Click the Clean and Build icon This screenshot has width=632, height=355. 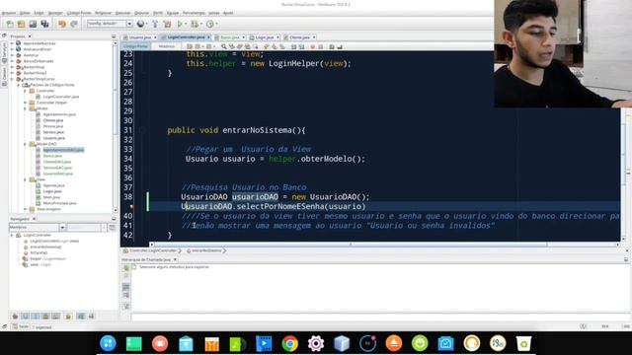click(x=167, y=24)
